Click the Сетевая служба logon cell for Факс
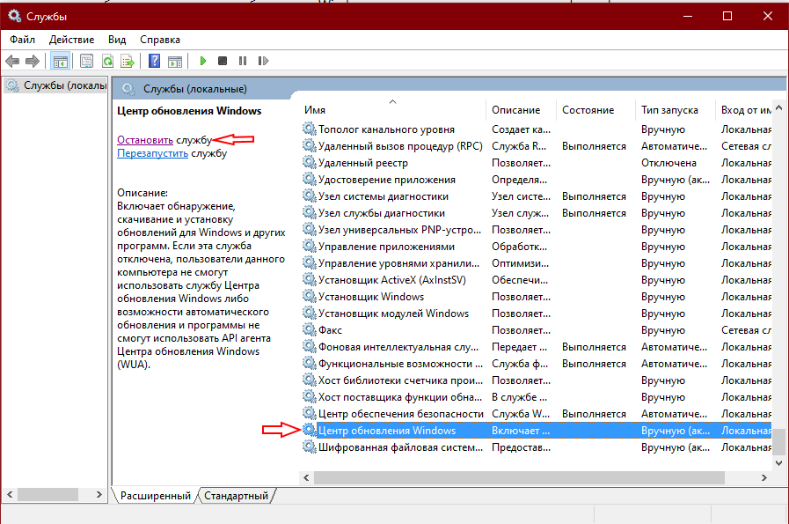 point(746,330)
